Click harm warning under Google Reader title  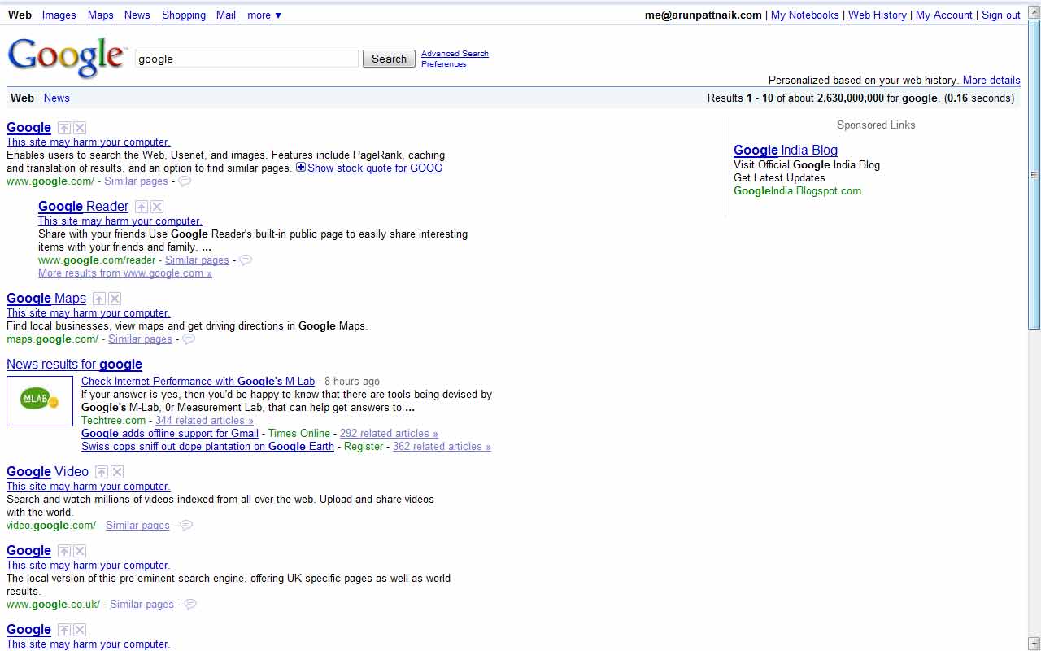click(120, 221)
